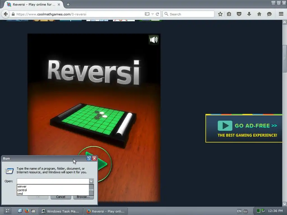
Task: Collapse the Run Open dropdown arrow
Action: pos(91,181)
